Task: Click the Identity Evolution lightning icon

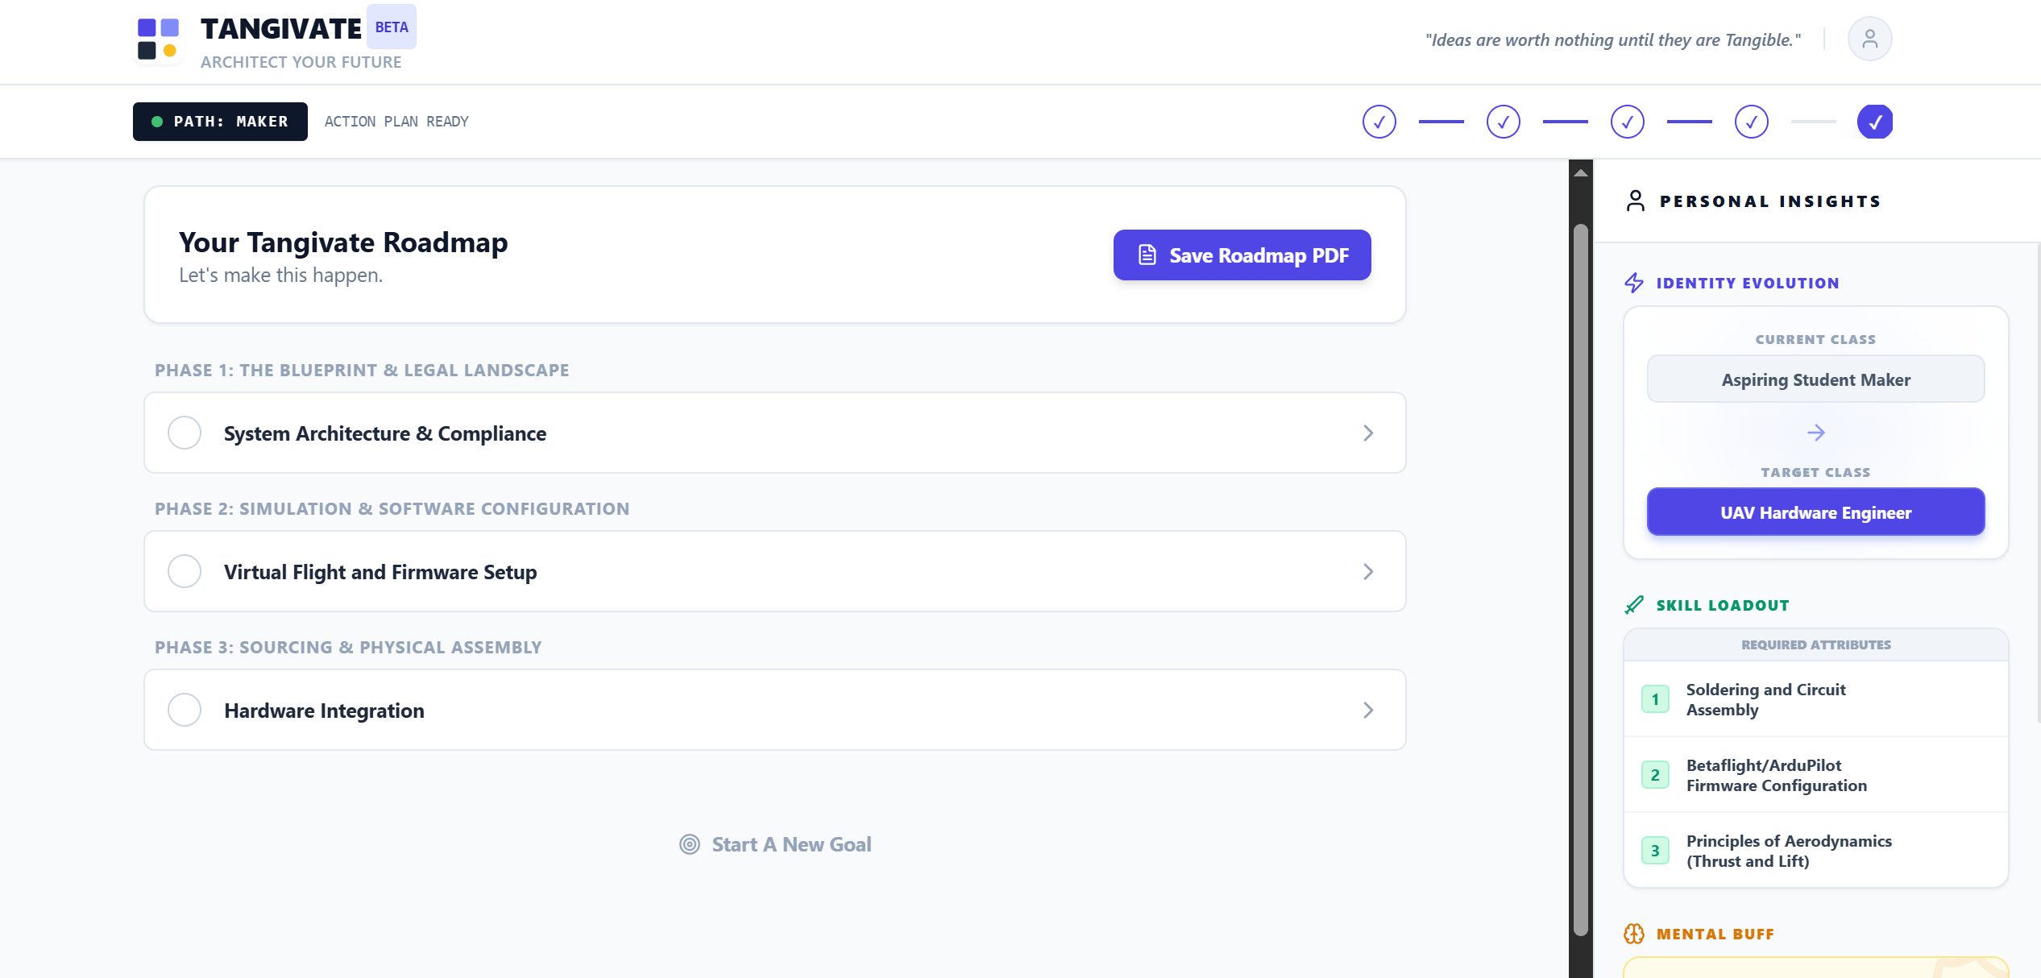Action: 1634,283
